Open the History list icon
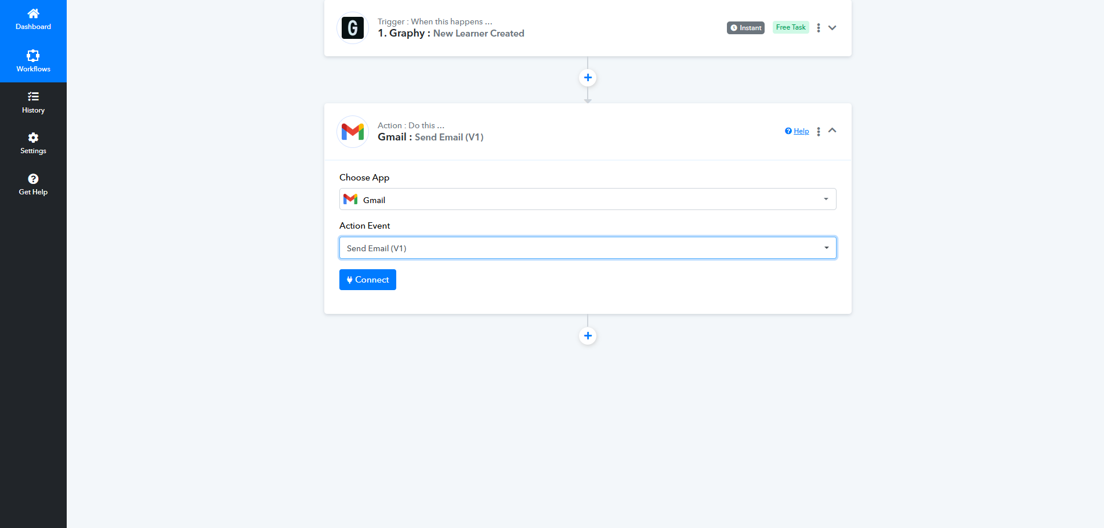This screenshot has width=1104, height=528. click(33, 97)
